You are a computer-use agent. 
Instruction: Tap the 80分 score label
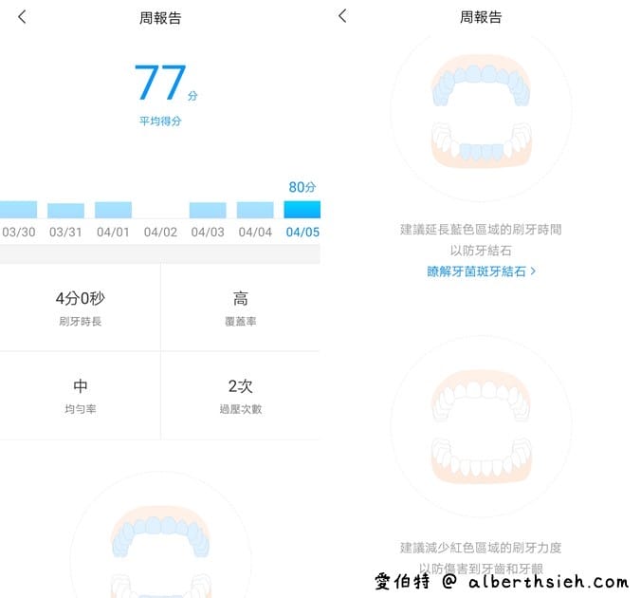302,187
